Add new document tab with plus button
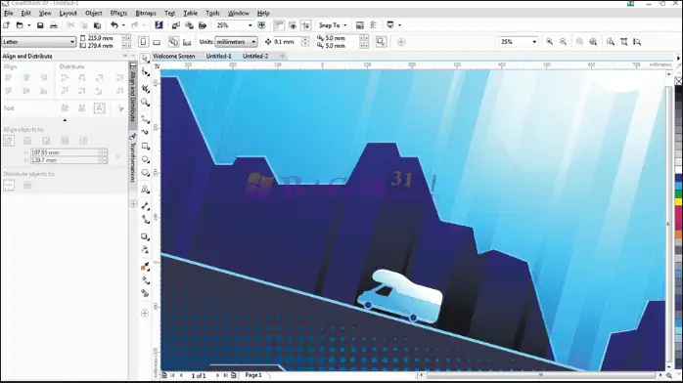The image size is (683, 383). coord(282,56)
